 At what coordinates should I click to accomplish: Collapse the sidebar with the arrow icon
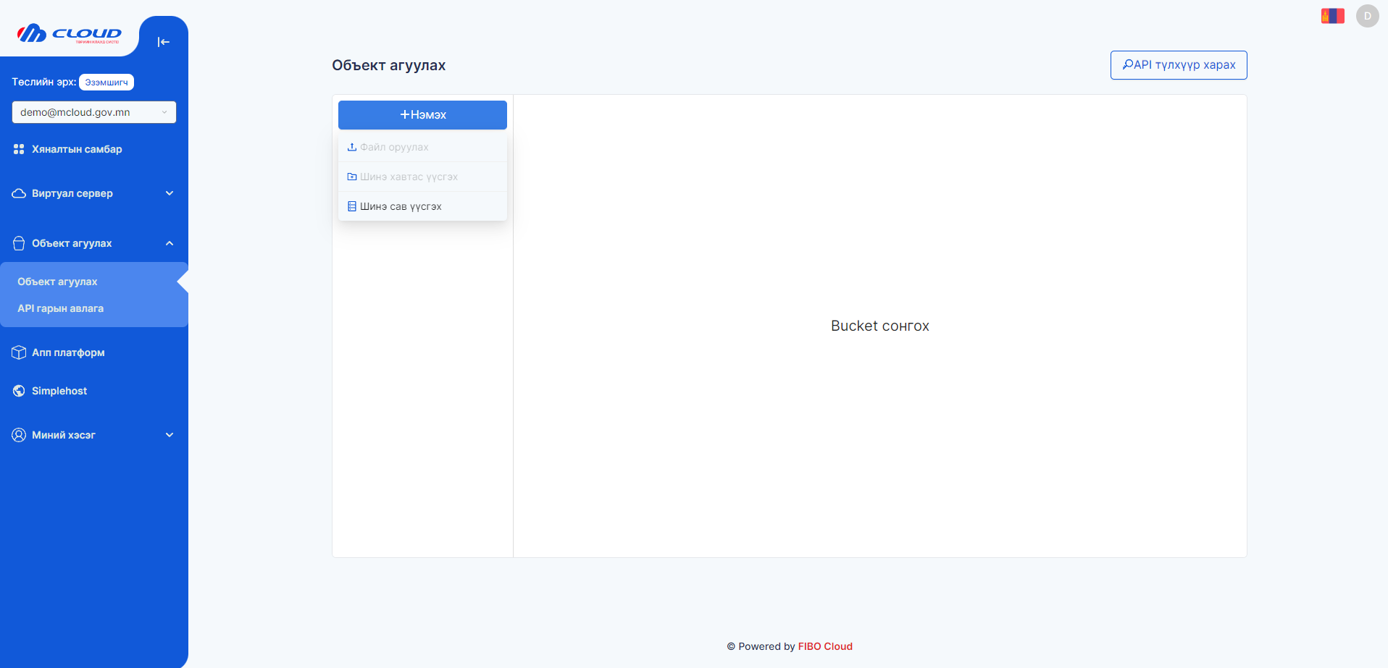click(163, 42)
